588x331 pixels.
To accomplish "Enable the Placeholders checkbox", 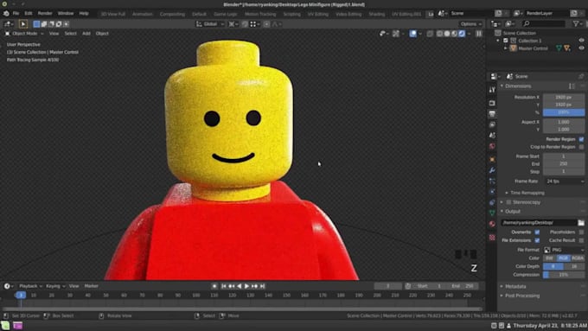I will (581, 232).
